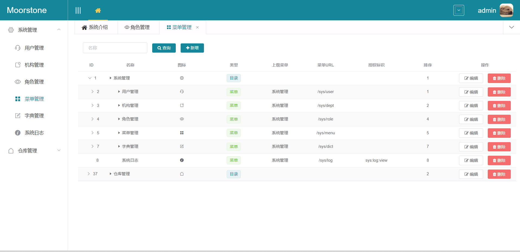Click the /sys/user URL cell

(x=326, y=92)
